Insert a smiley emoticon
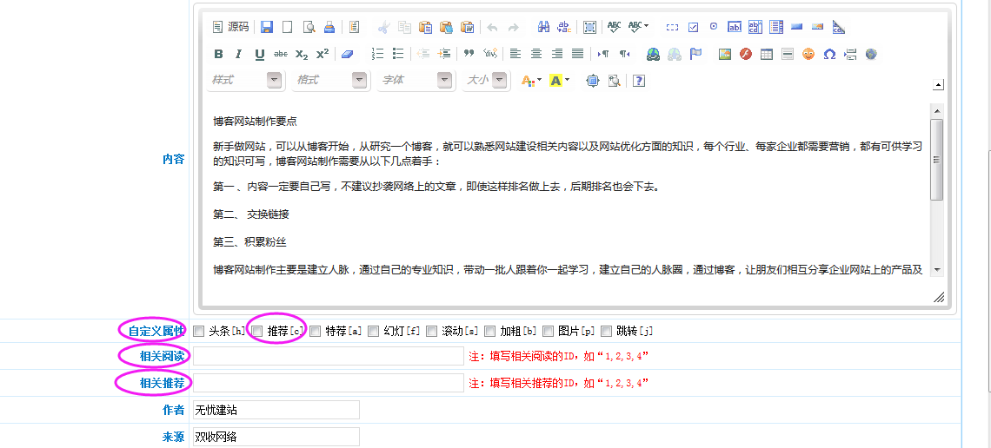 tap(808, 54)
